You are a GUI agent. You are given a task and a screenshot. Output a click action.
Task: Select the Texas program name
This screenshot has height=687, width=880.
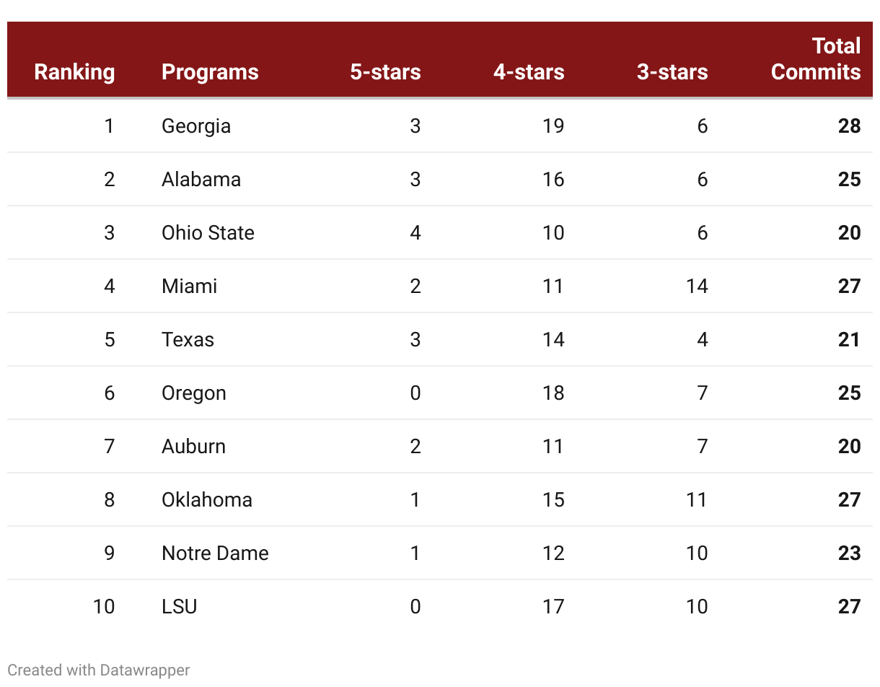(x=188, y=340)
